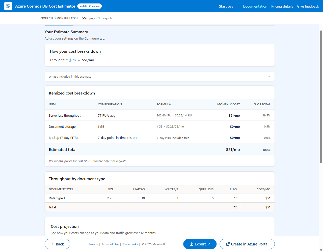Open the Export dropdown chevron
This screenshot has width=323, height=252.
click(209, 244)
